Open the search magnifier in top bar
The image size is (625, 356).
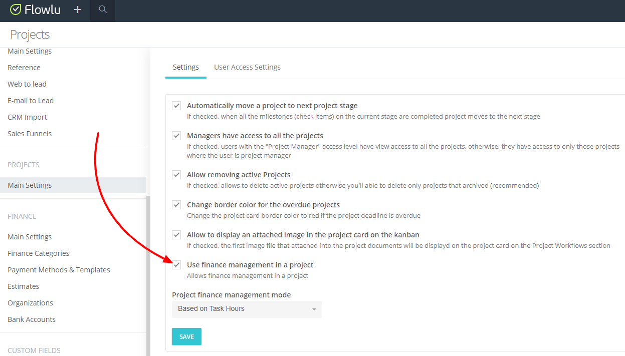click(103, 10)
